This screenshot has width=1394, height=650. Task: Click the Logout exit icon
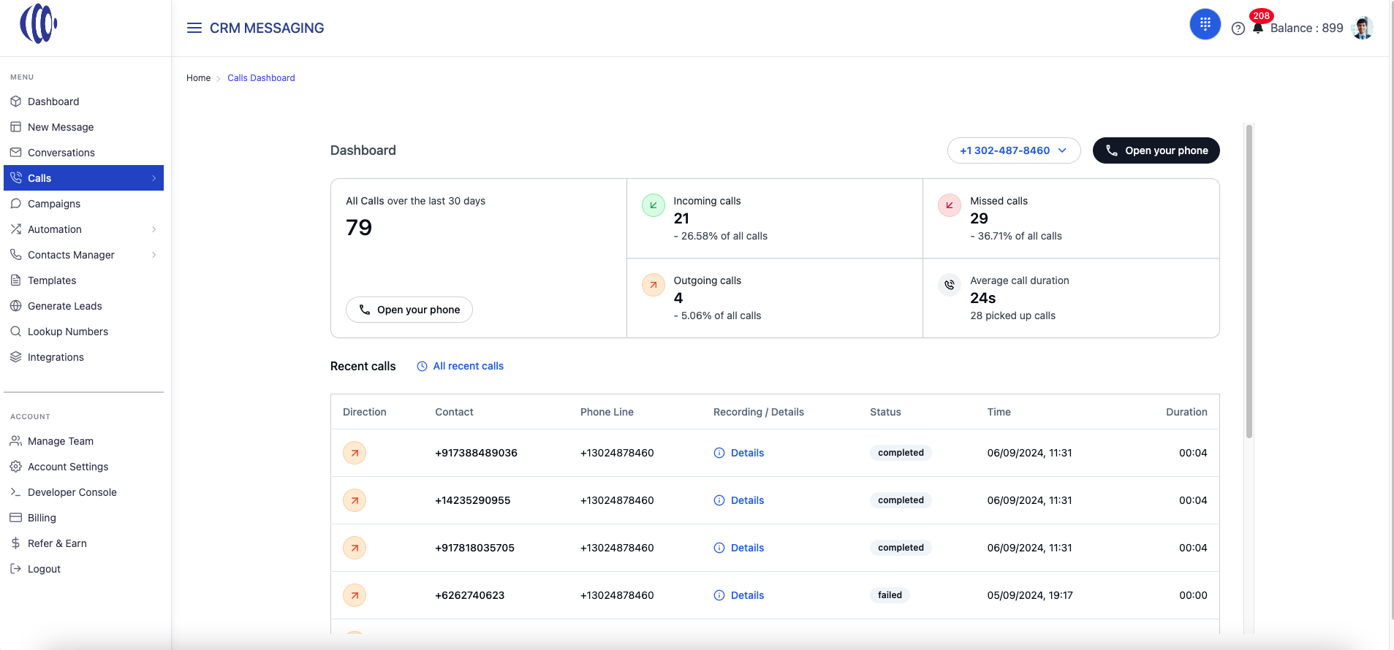point(16,569)
